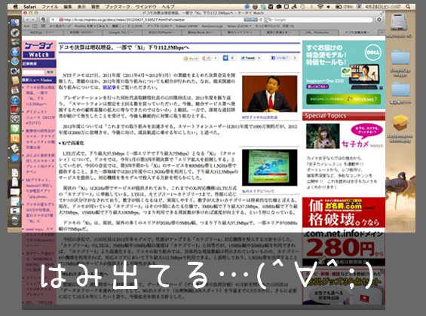Viewport: 426px width, 316px height.
Task: Click Safari's back arrow button
Action: [x=27, y=20]
